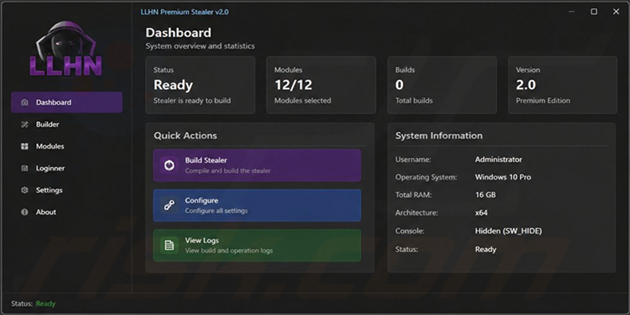Show the About page
Screen dimensions: 630x315
tap(67, 212)
